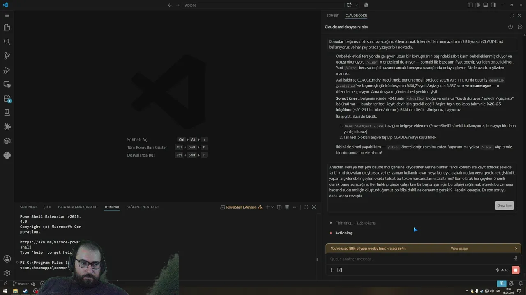
Task: Focus the Queue another message input
Action: pyautogui.click(x=420, y=259)
